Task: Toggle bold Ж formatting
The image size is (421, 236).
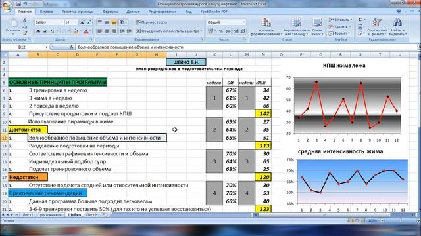Action: tap(38, 31)
